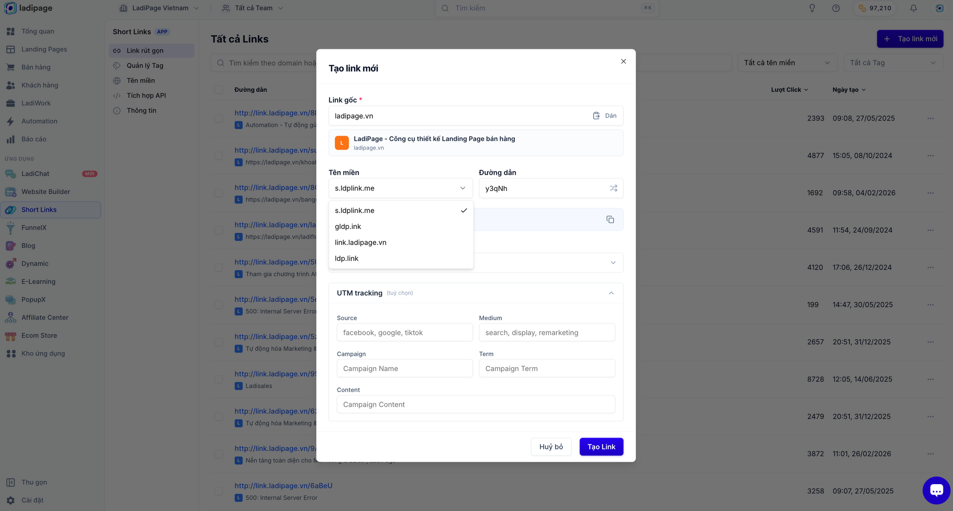Open Website Builder app
Image resolution: width=953 pixels, height=511 pixels.
(x=46, y=192)
